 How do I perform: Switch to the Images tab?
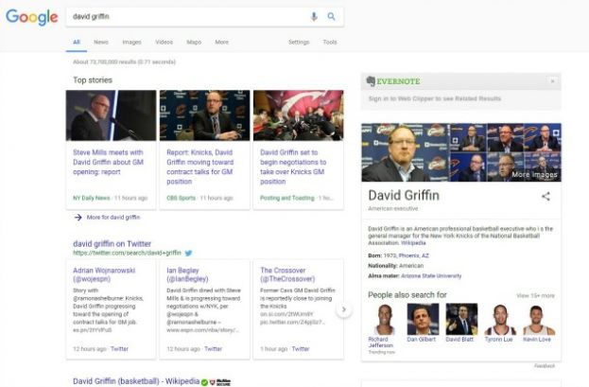click(x=131, y=43)
